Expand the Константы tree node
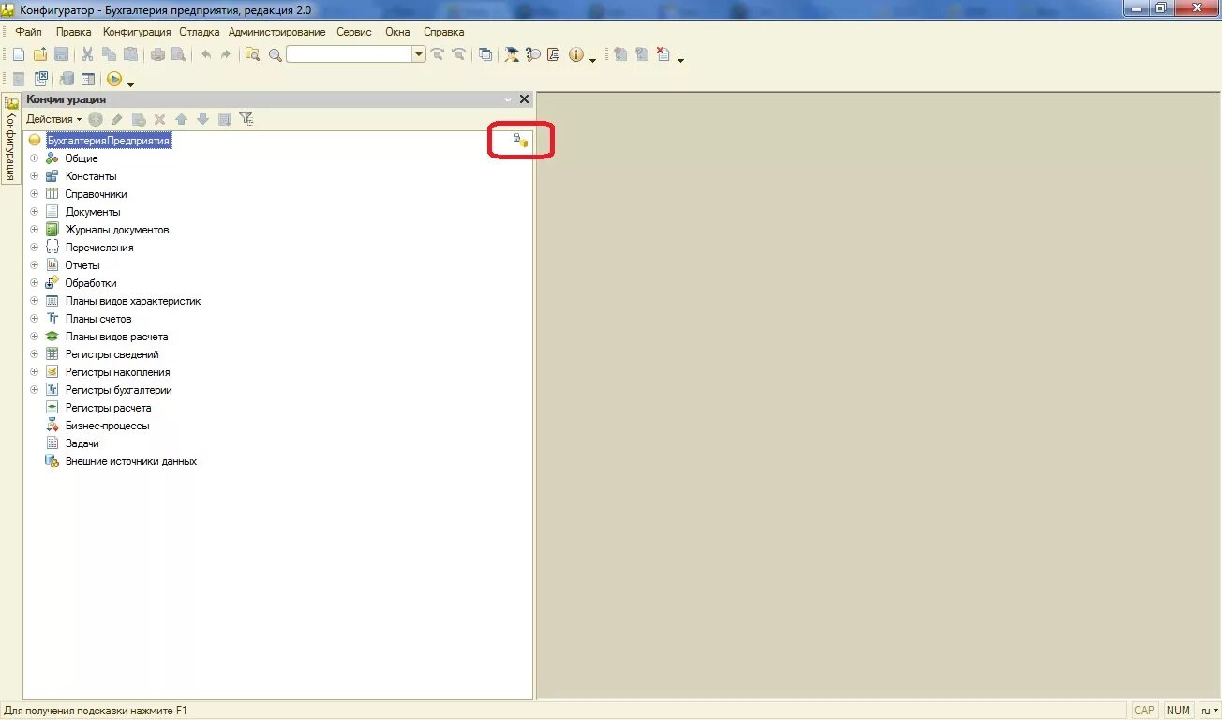 tap(35, 176)
